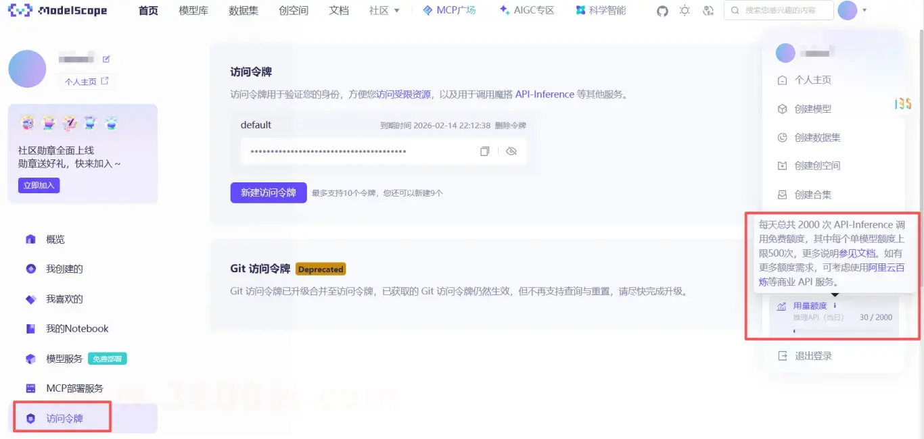The image size is (924, 439).
Task: Click the API usage quota progress bar
Action: pyautogui.click(x=834, y=331)
